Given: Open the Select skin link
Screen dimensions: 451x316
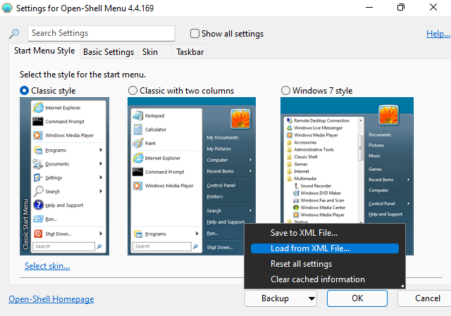Looking at the screenshot, I should pyautogui.click(x=47, y=266).
